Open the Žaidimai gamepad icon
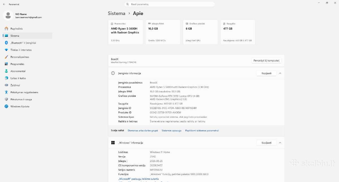This screenshot has height=182, width=339. 6,85
